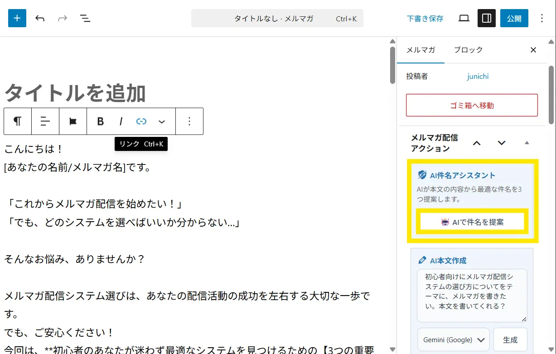The image size is (556, 354).
Task: Apply italic formatting
Action: (121, 121)
